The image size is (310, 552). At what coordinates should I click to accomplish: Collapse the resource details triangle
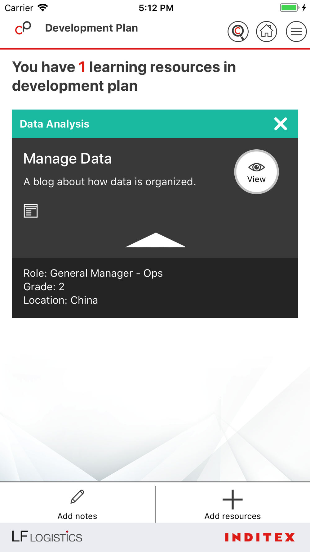155,240
